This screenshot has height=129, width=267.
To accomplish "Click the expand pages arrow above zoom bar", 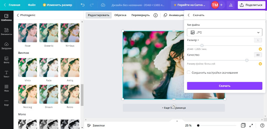I will 177,121.
